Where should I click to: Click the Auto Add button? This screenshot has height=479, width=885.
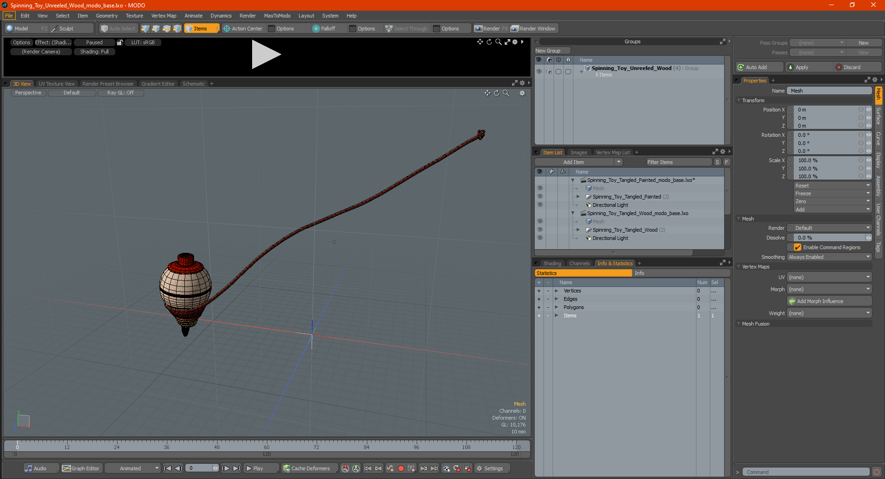pyautogui.click(x=759, y=67)
